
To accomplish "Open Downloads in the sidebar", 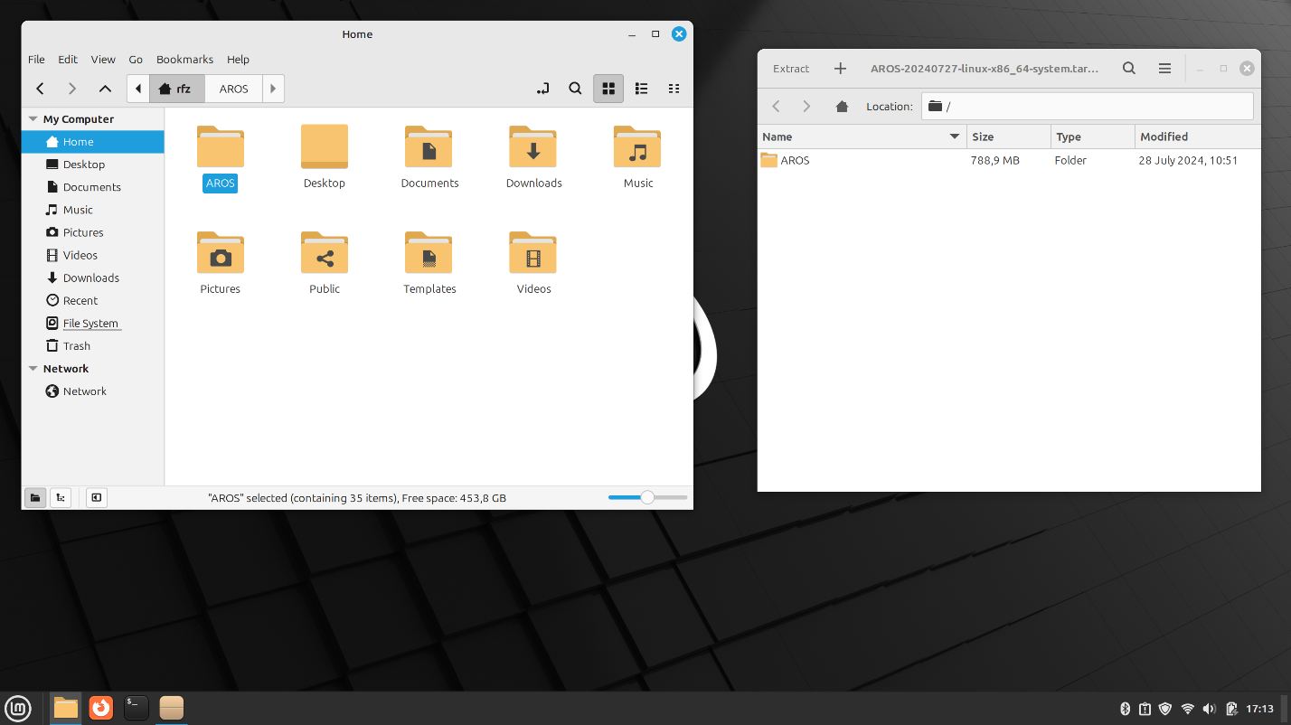I will pos(93,278).
